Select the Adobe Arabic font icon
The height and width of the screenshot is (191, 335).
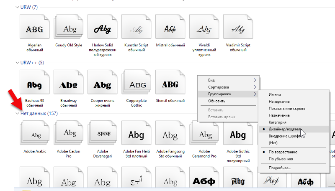[35, 133]
